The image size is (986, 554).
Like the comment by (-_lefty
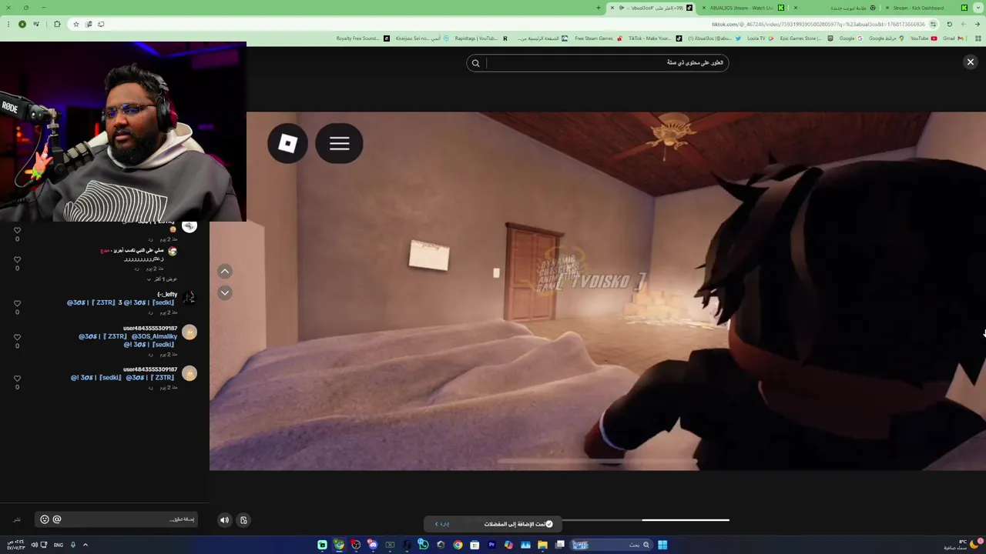pyautogui.click(x=17, y=303)
